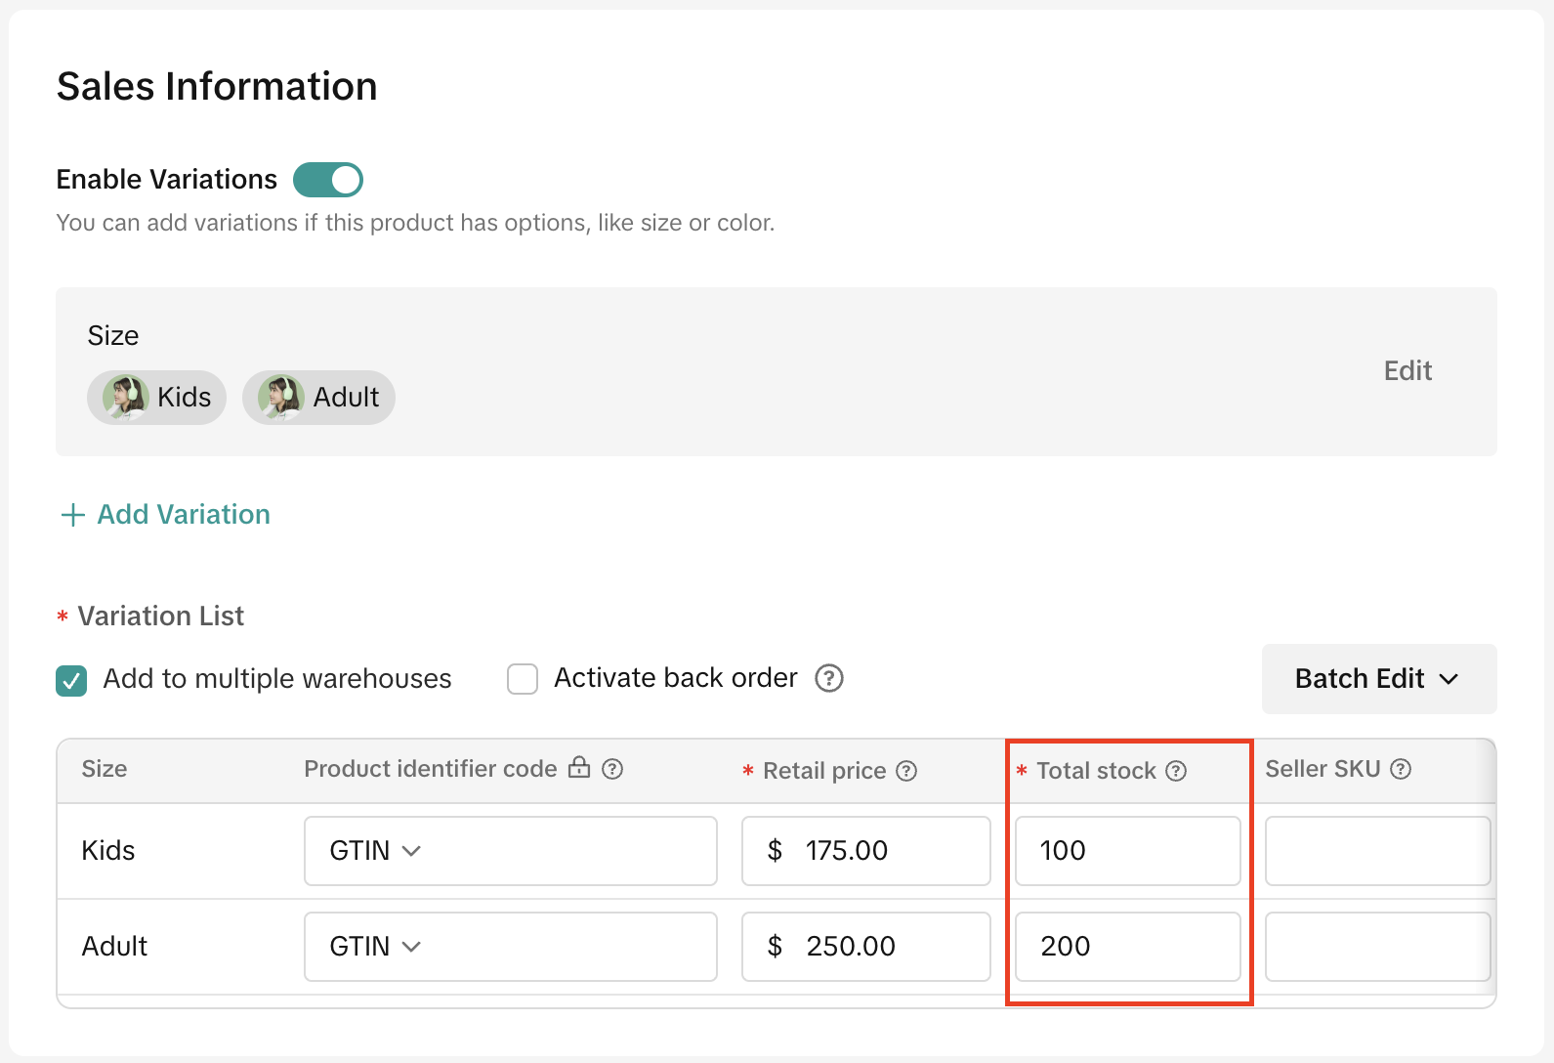Uncheck Add to multiple warehouses
Screen dimensions: 1554x1063
click(71, 680)
